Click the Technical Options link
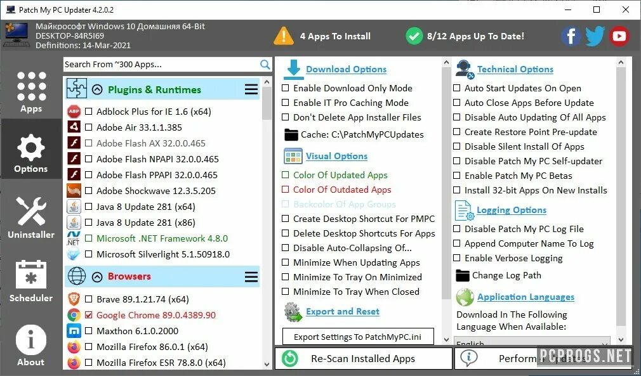Image resolution: width=641 pixels, height=376 pixels. pyautogui.click(x=515, y=69)
